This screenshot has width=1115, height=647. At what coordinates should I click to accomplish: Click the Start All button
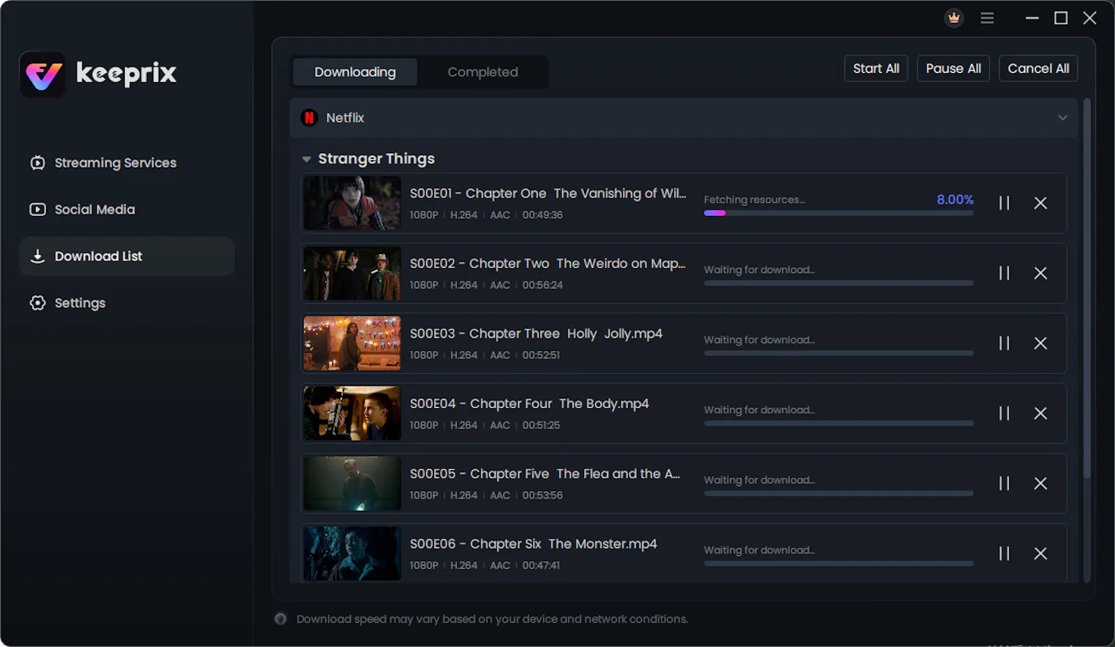pos(876,68)
